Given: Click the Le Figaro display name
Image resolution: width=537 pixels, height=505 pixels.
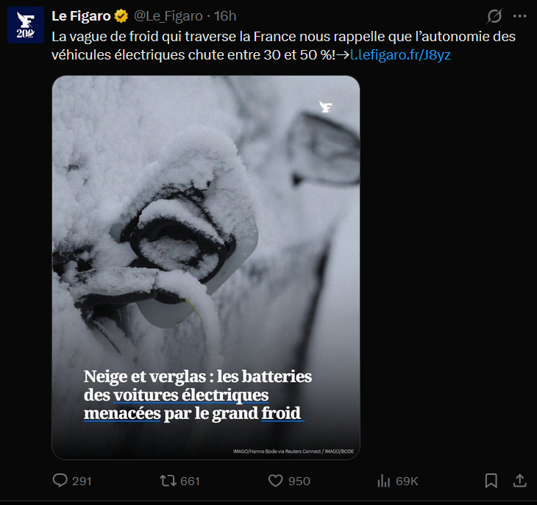Looking at the screenshot, I should 81,16.
